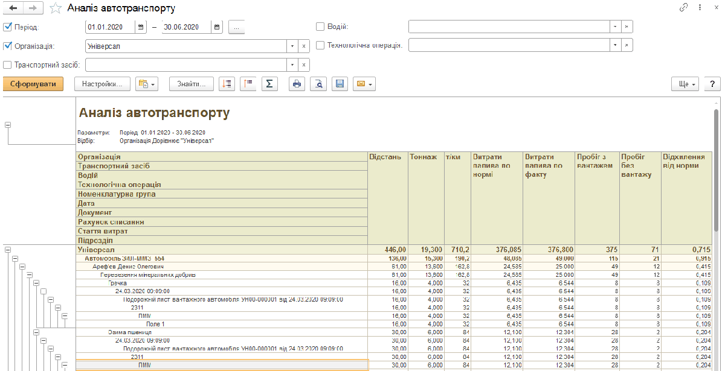
Task: Open help with question mark button
Action: coord(712,84)
